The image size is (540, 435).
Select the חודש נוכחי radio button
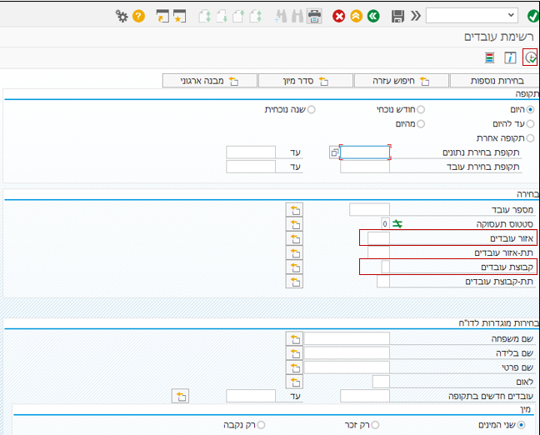pyautogui.click(x=421, y=109)
